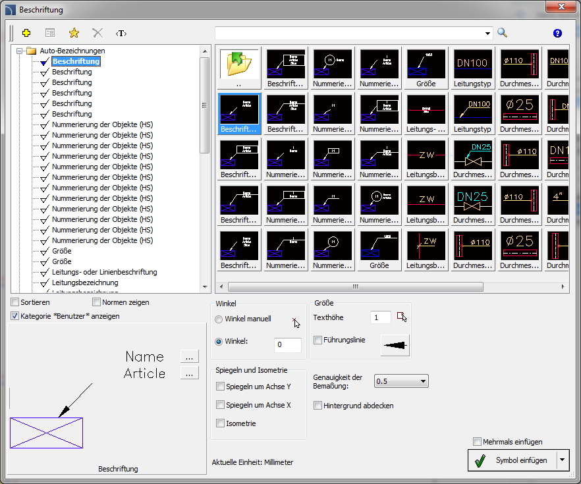Toggle the Normen zeigen checkbox
The height and width of the screenshot is (484, 581).
(x=97, y=302)
